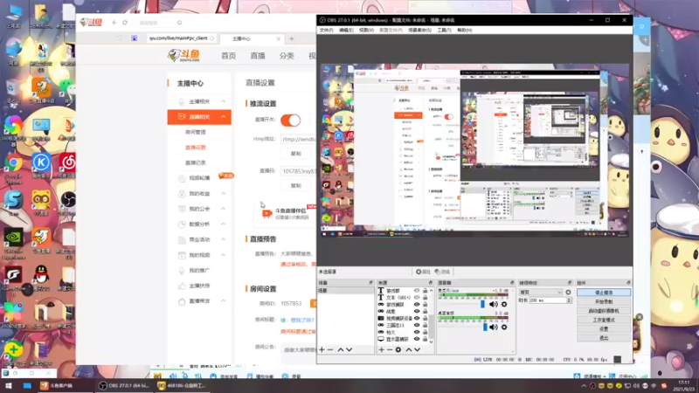Viewport: 699px width, 393px height.
Task: Hide the 显示器捕获 source
Action: click(417, 339)
